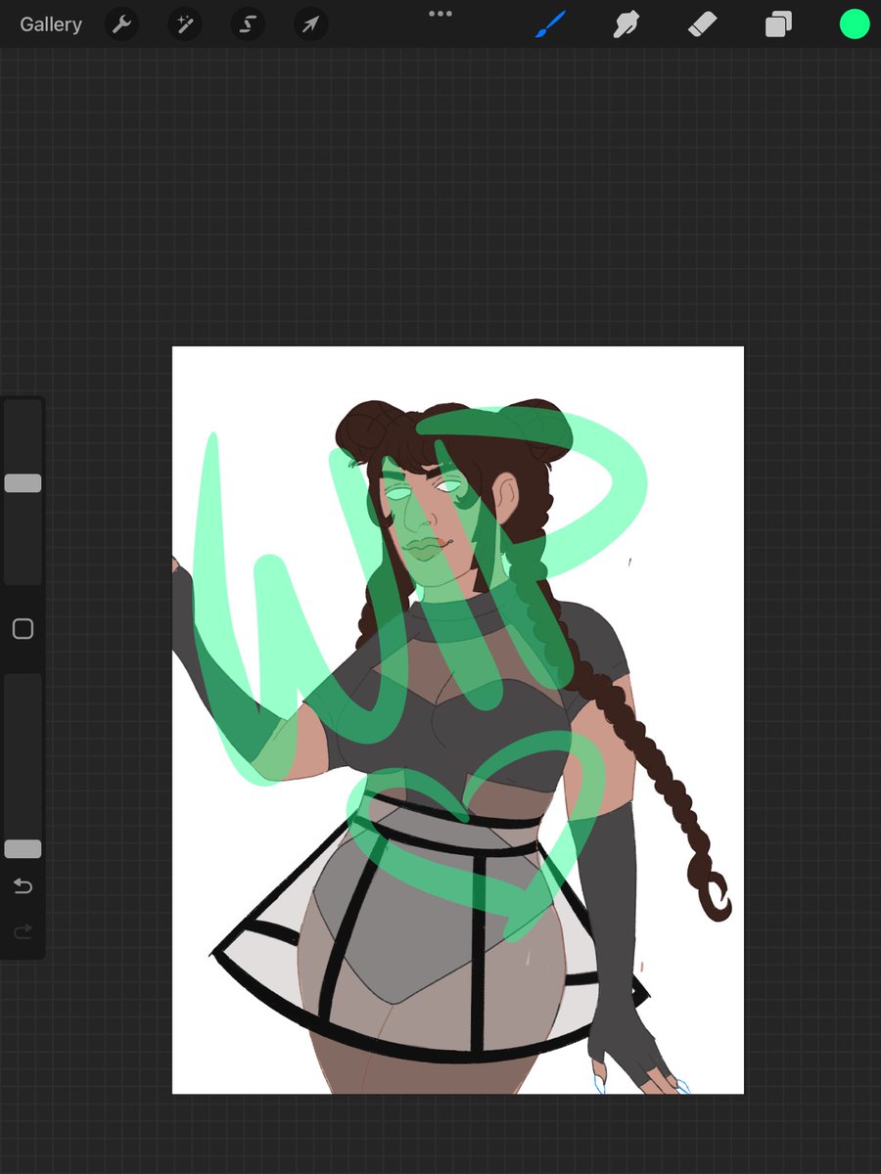
Task: Tap the three-dot menu at top center
Action: point(440,14)
